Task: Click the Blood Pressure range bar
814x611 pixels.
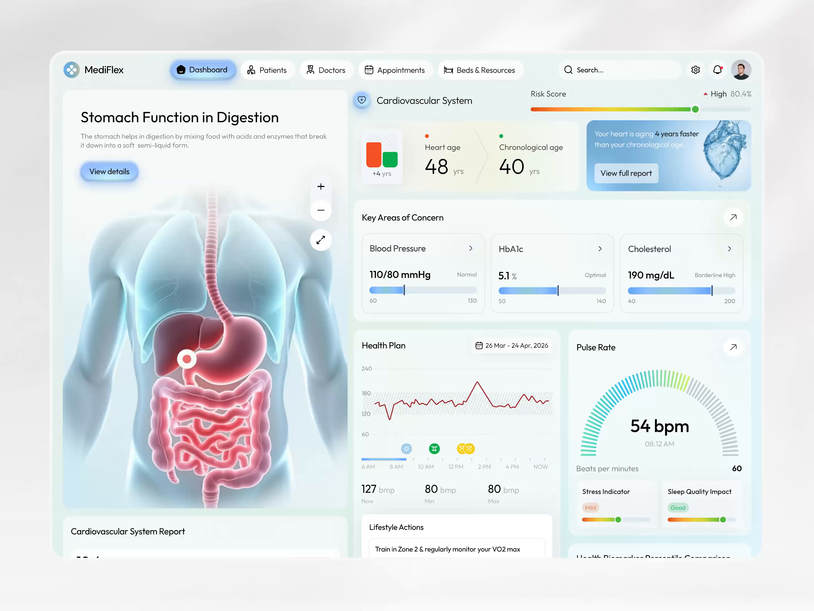Action: 423,290
